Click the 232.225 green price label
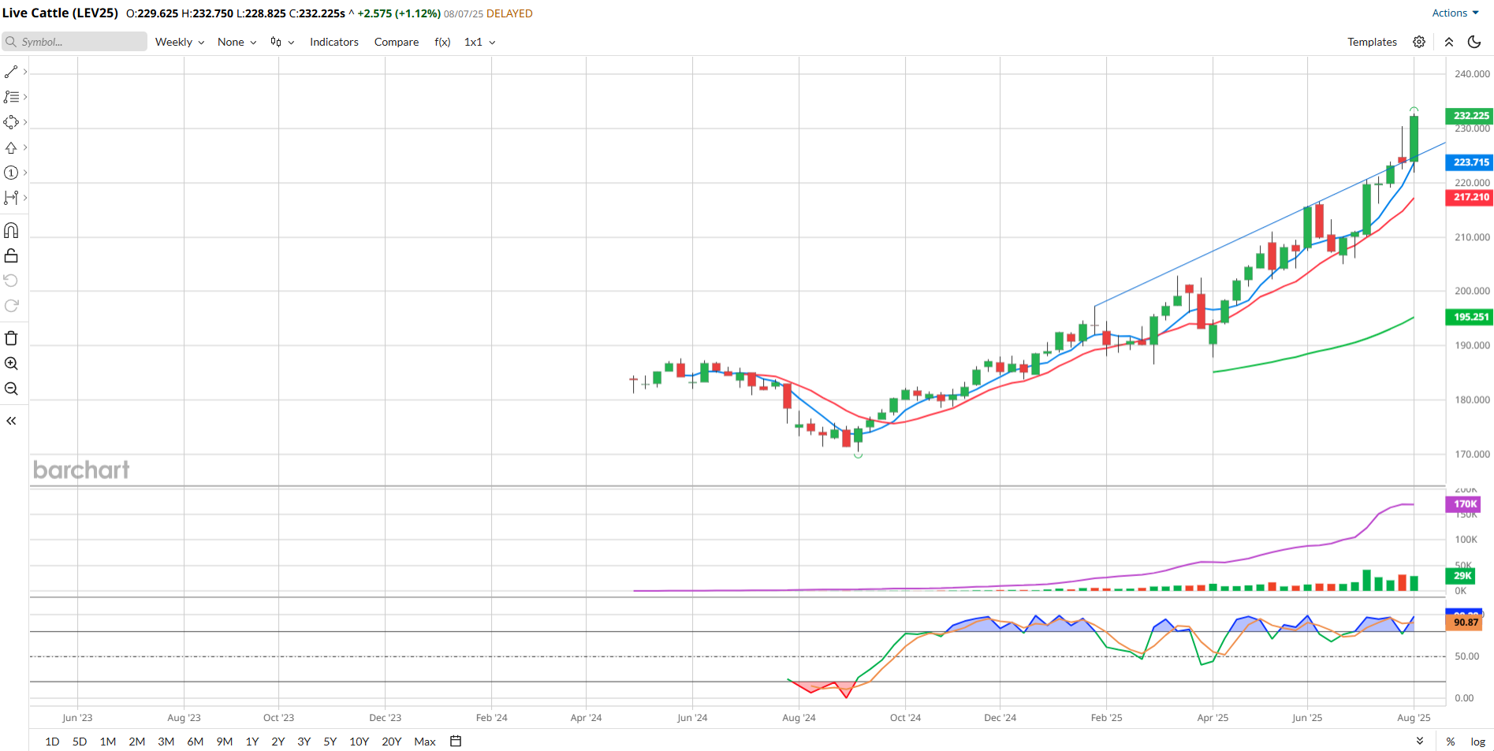The image size is (1494, 751). [1470, 115]
